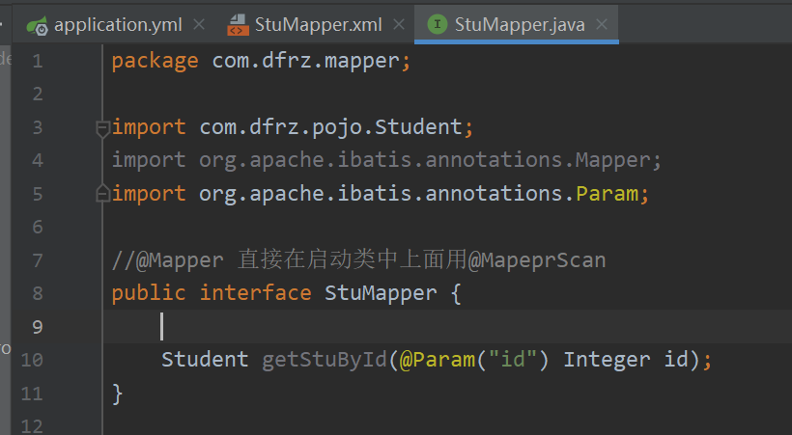Screen dimensions: 792x435
Task: Click line number 8 in the gutter
Action: tap(36, 293)
